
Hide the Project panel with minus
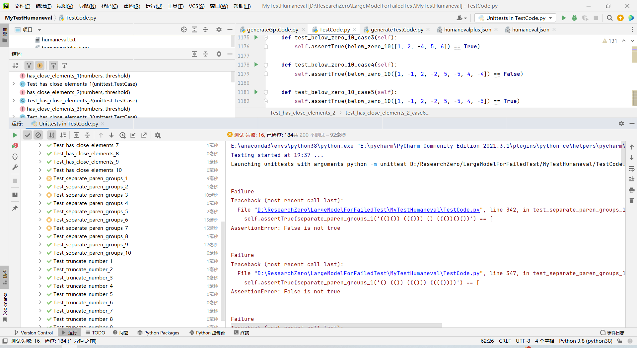pos(230,29)
